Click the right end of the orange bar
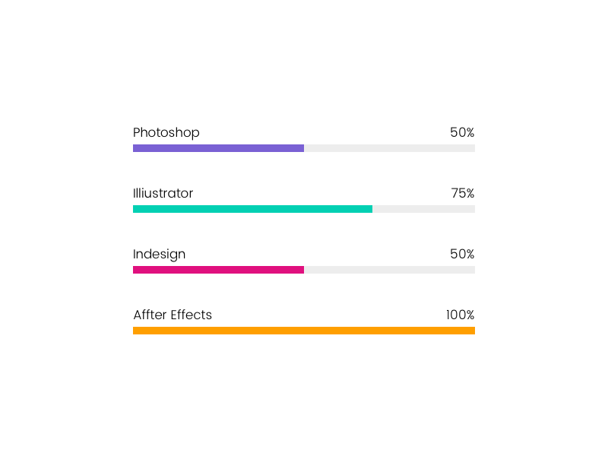Screen dimensions: 608x456 coord(473,331)
